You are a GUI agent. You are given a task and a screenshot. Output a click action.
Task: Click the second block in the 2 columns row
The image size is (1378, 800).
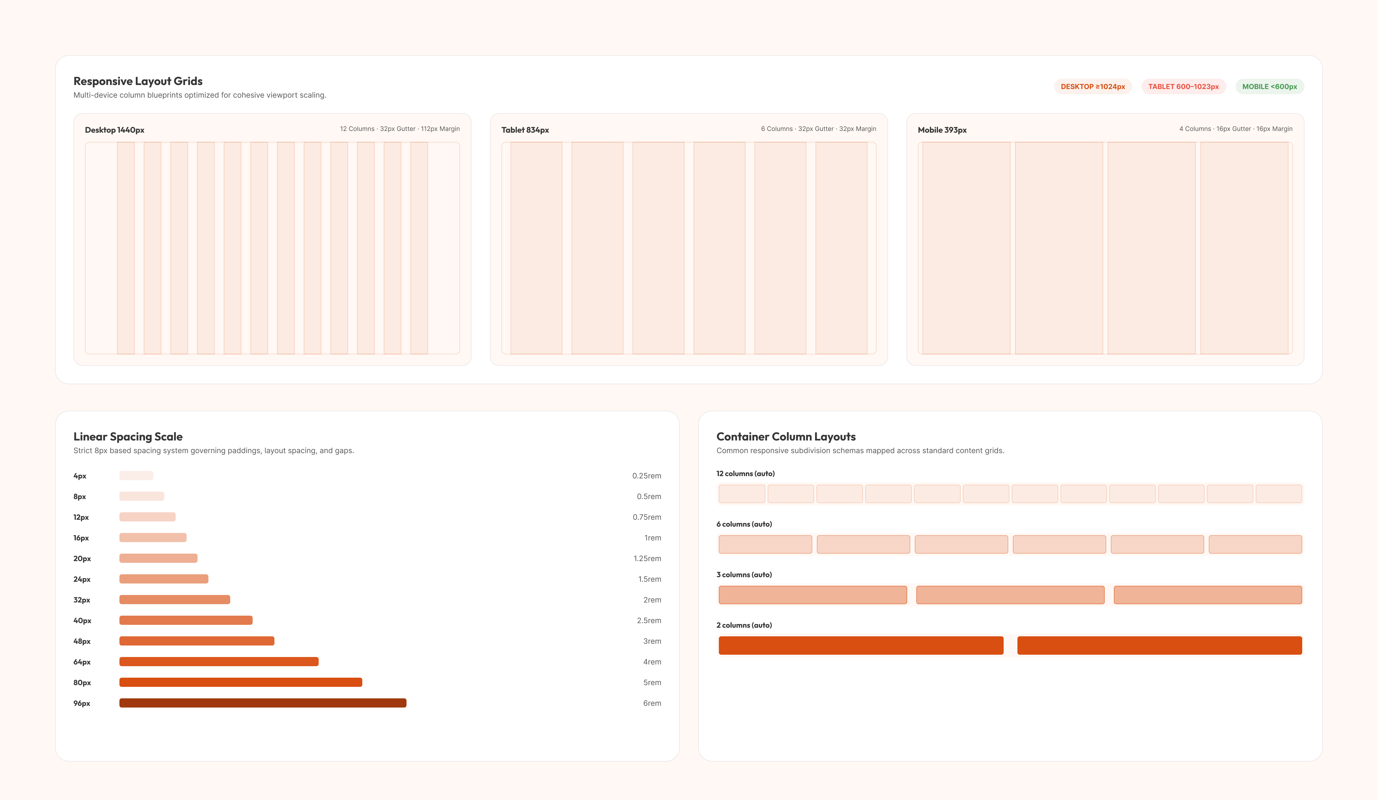click(1159, 645)
